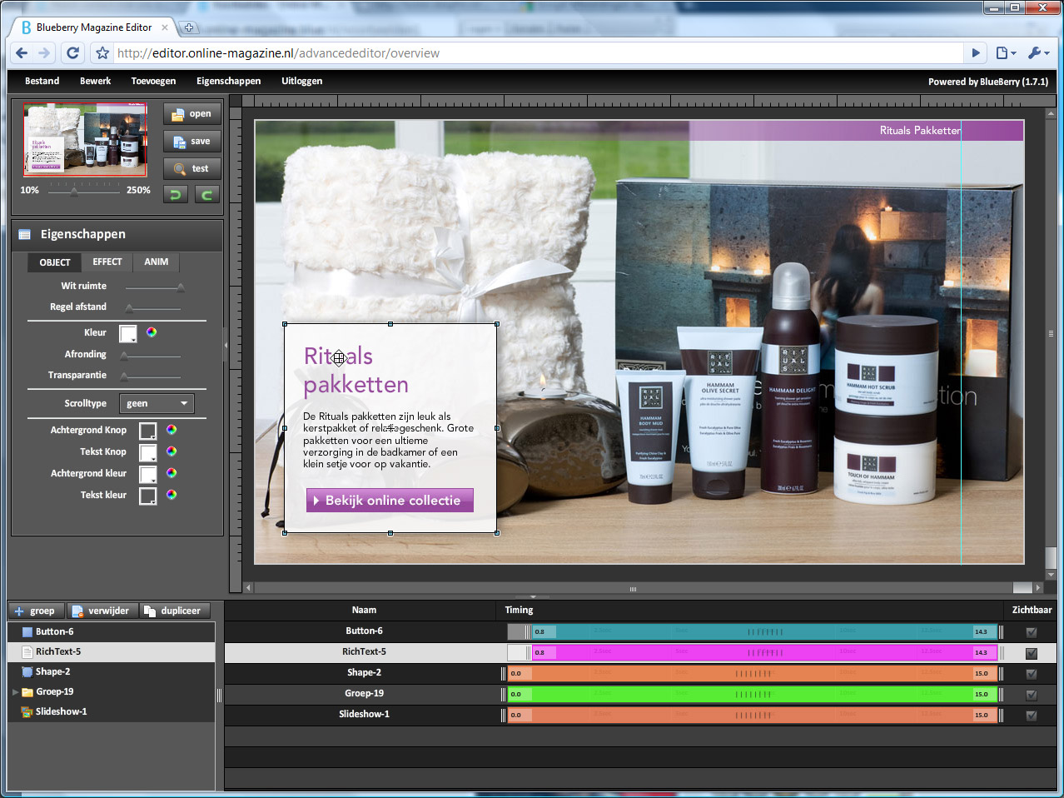Image resolution: width=1064 pixels, height=798 pixels.
Task: Switch to the EFFECT tab
Action: click(x=107, y=262)
